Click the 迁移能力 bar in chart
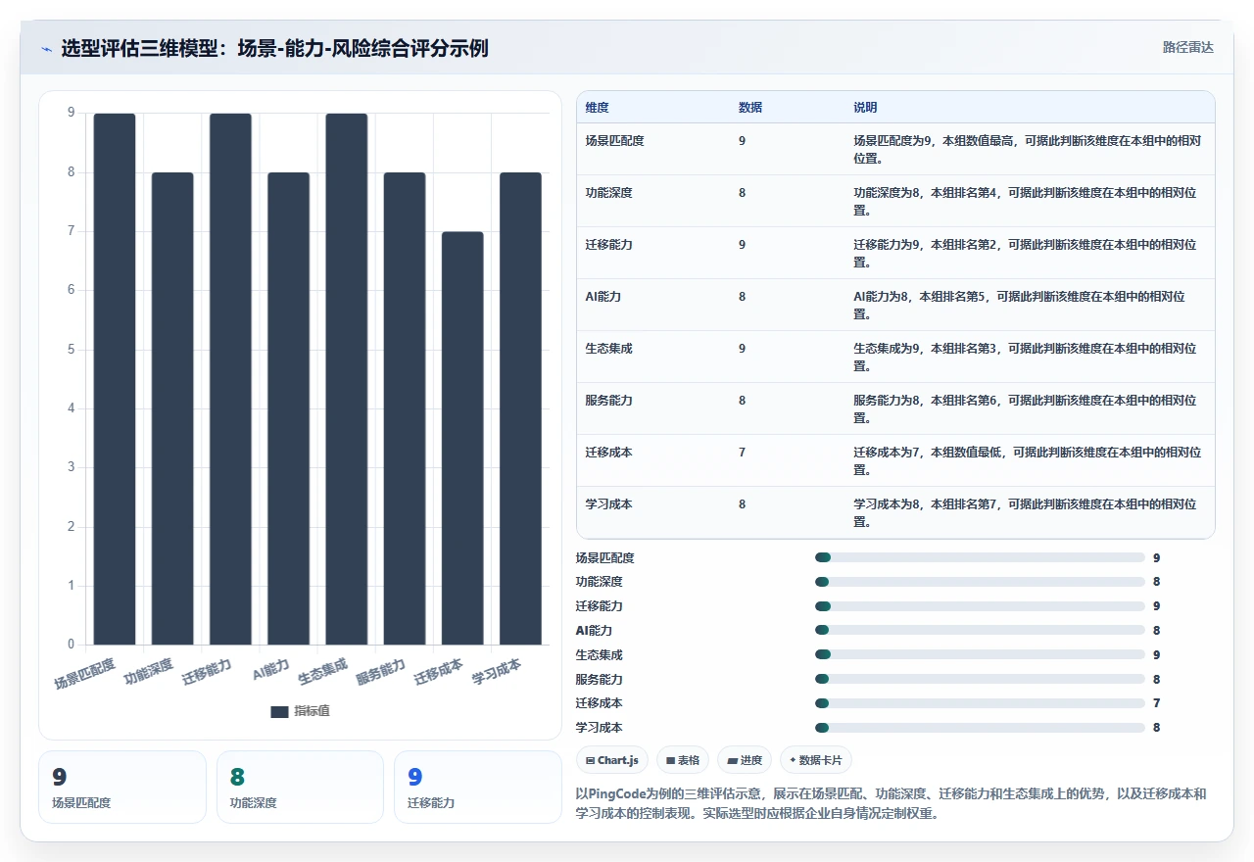The image size is (1254, 862). 230,379
